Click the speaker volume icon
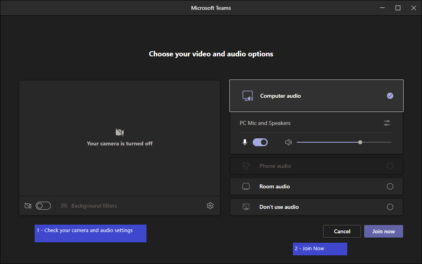 [x=288, y=142]
